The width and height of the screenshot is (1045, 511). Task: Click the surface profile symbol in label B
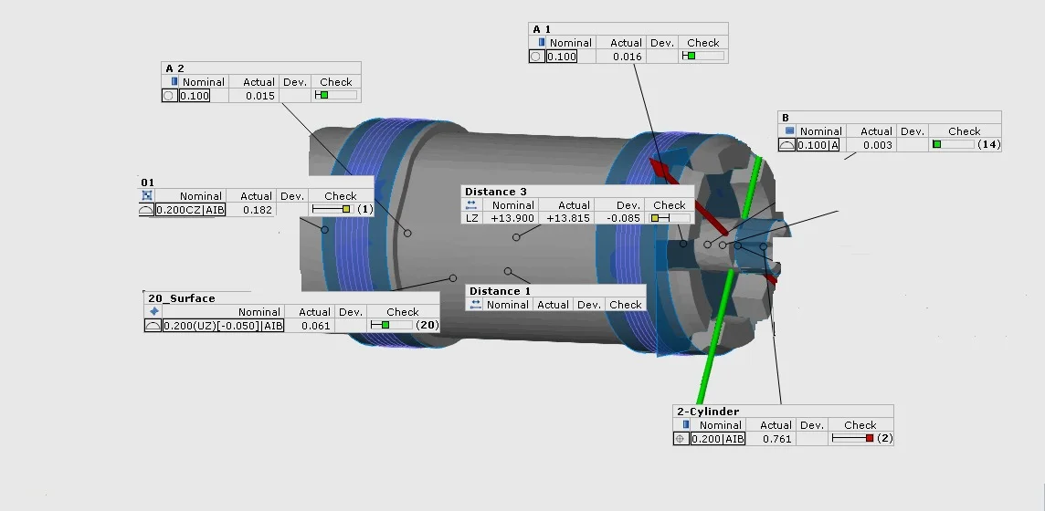(786, 145)
